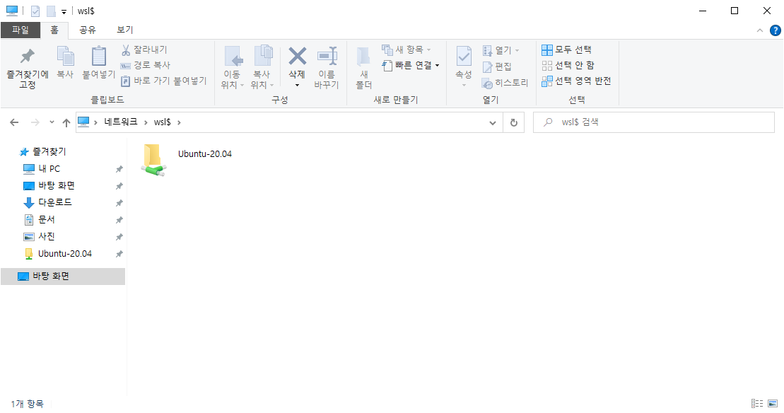Pin to 즐겨찾기에 고정 in ribbon
The height and width of the screenshot is (413, 784).
(x=28, y=69)
